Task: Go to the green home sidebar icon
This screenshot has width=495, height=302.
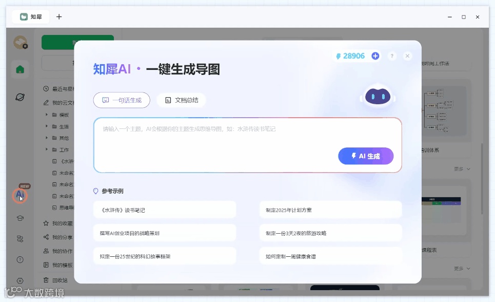Action: click(20, 69)
